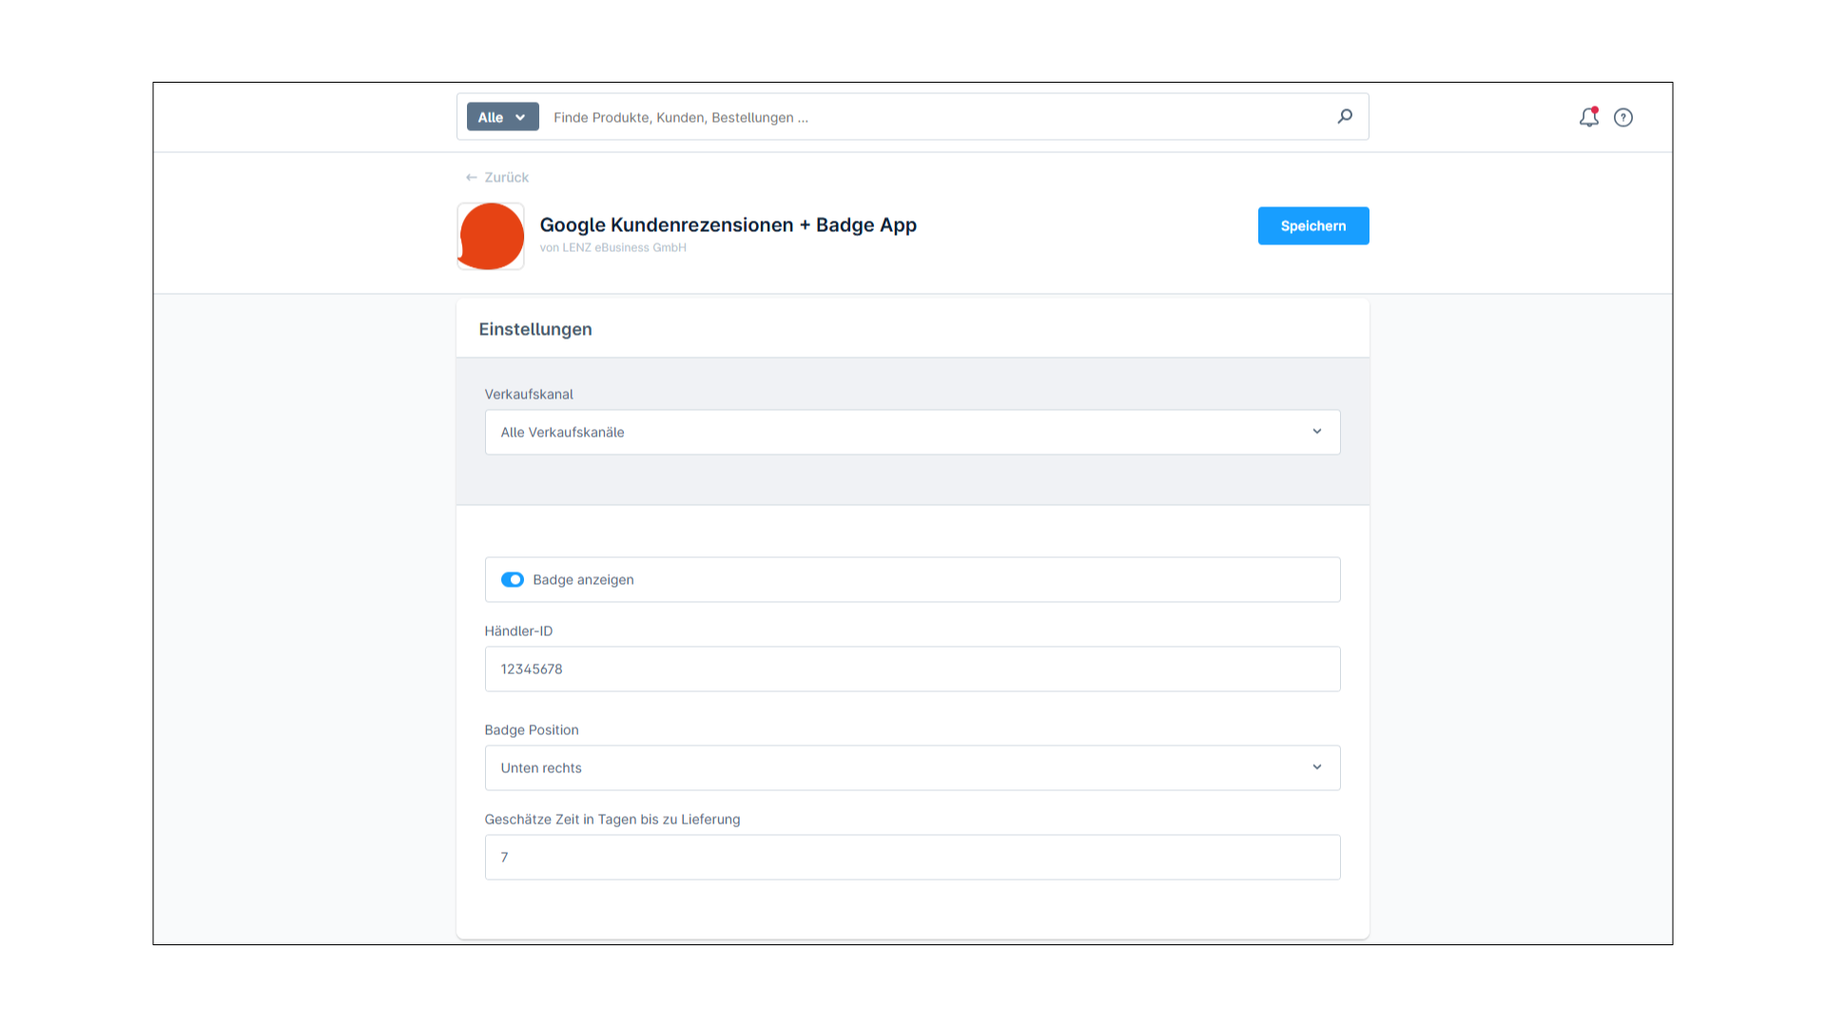Open the notifications bell
Image resolution: width=1826 pixels, height=1027 pixels.
point(1588,117)
